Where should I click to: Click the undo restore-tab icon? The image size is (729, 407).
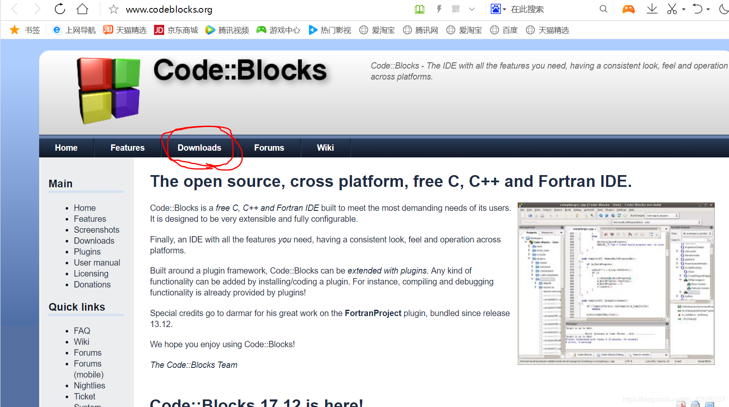[x=697, y=9]
